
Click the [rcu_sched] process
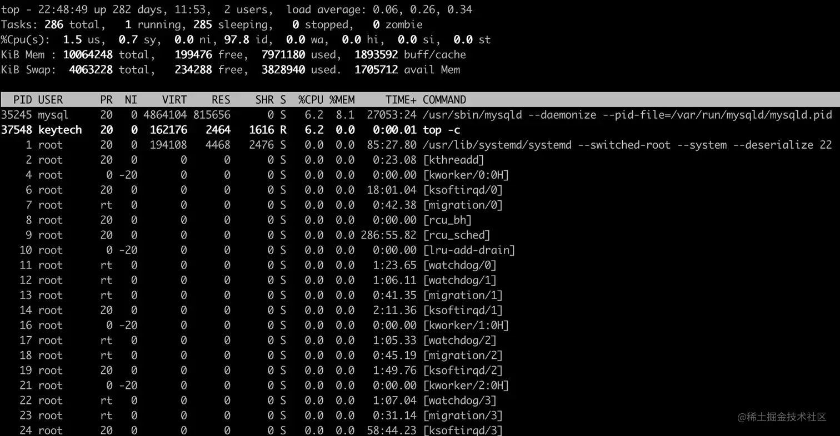coord(457,235)
